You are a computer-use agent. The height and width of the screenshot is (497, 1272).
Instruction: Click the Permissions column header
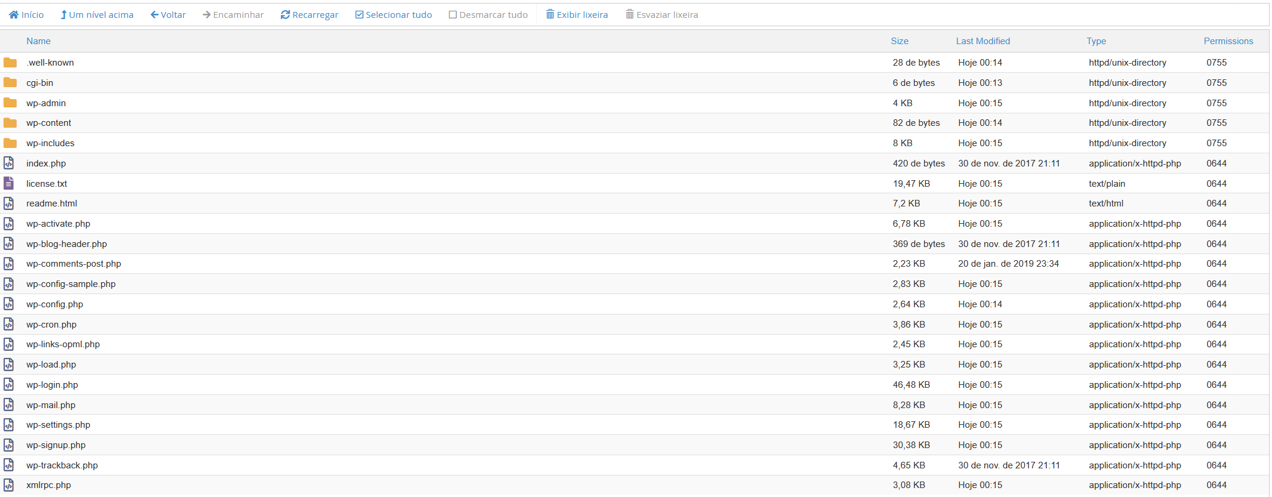coord(1228,41)
